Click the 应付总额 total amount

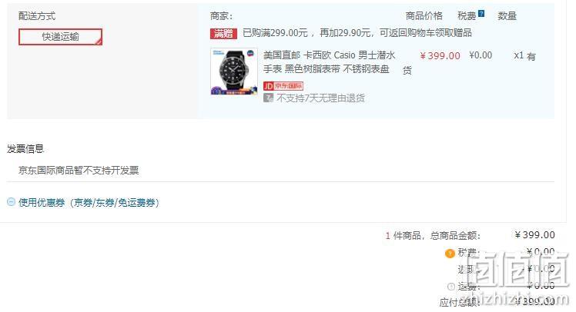[534, 301]
